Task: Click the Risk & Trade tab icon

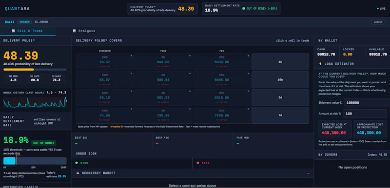Action: tap(13, 31)
